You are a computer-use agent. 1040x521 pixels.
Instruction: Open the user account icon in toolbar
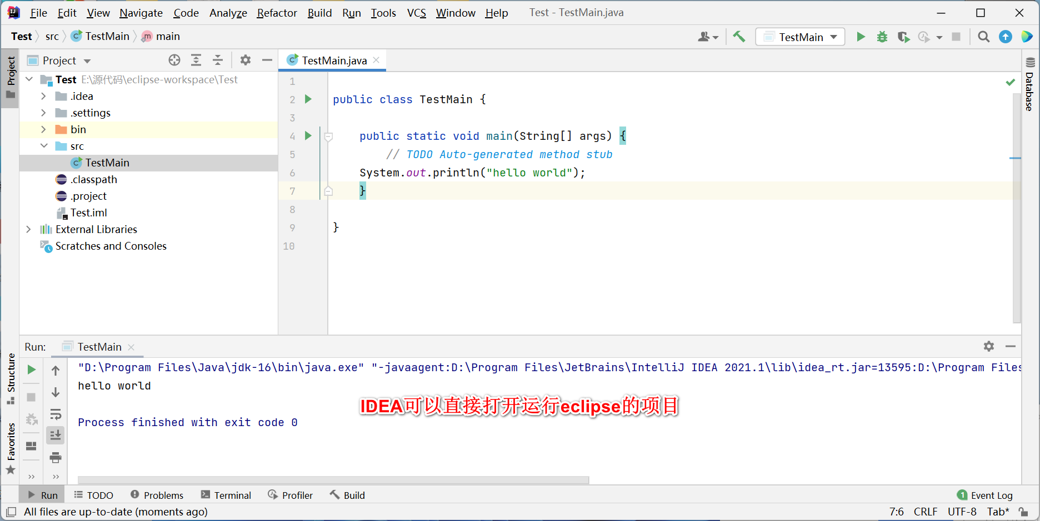(x=708, y=37)
